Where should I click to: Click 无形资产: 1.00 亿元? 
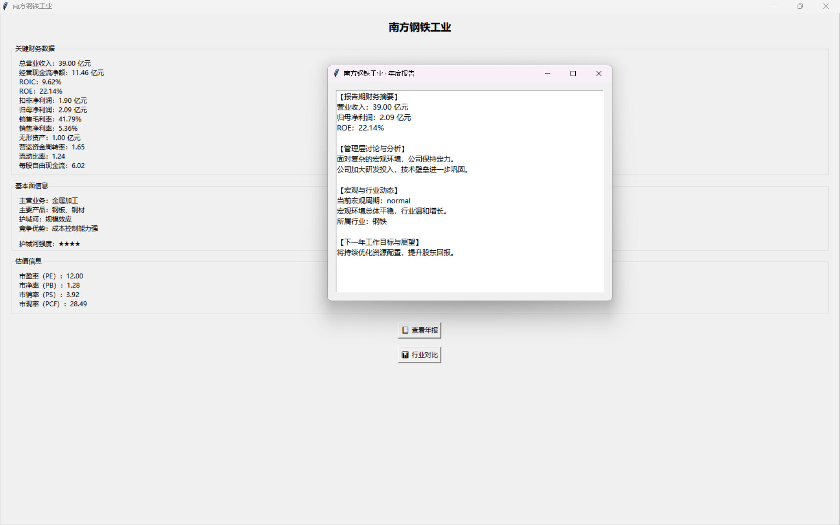[x=49, y=138]
